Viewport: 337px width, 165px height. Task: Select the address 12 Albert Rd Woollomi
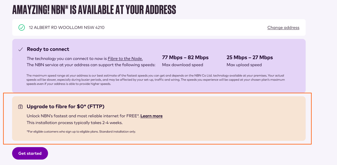(67, 28)
